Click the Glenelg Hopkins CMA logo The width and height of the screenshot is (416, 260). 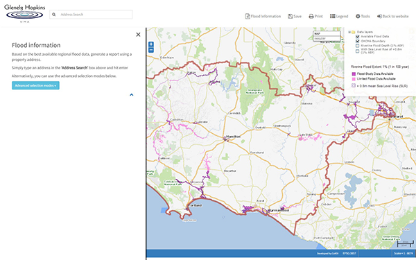pyautogui.click(x=25, y=13)
